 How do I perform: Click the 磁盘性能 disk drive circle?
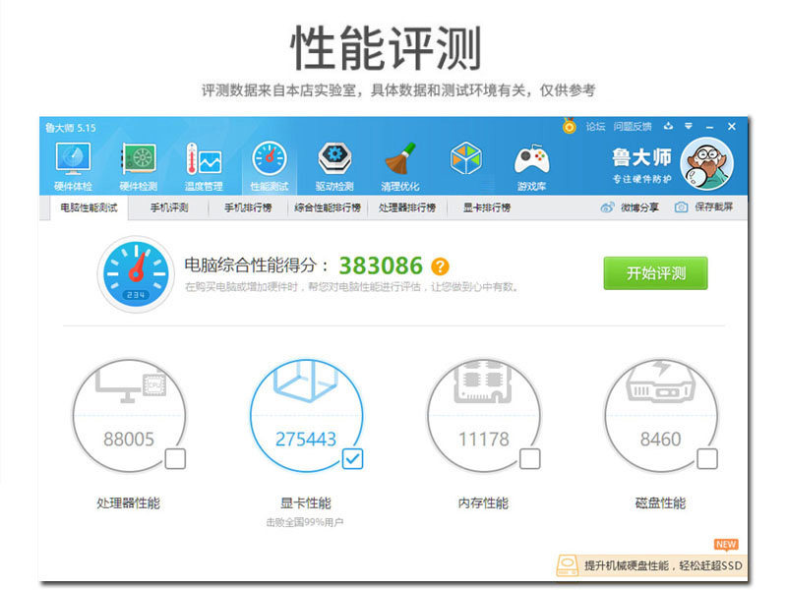tap(661, 416)
